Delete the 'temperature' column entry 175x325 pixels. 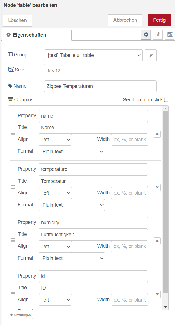pyautogui.click(x=157, y=187)
